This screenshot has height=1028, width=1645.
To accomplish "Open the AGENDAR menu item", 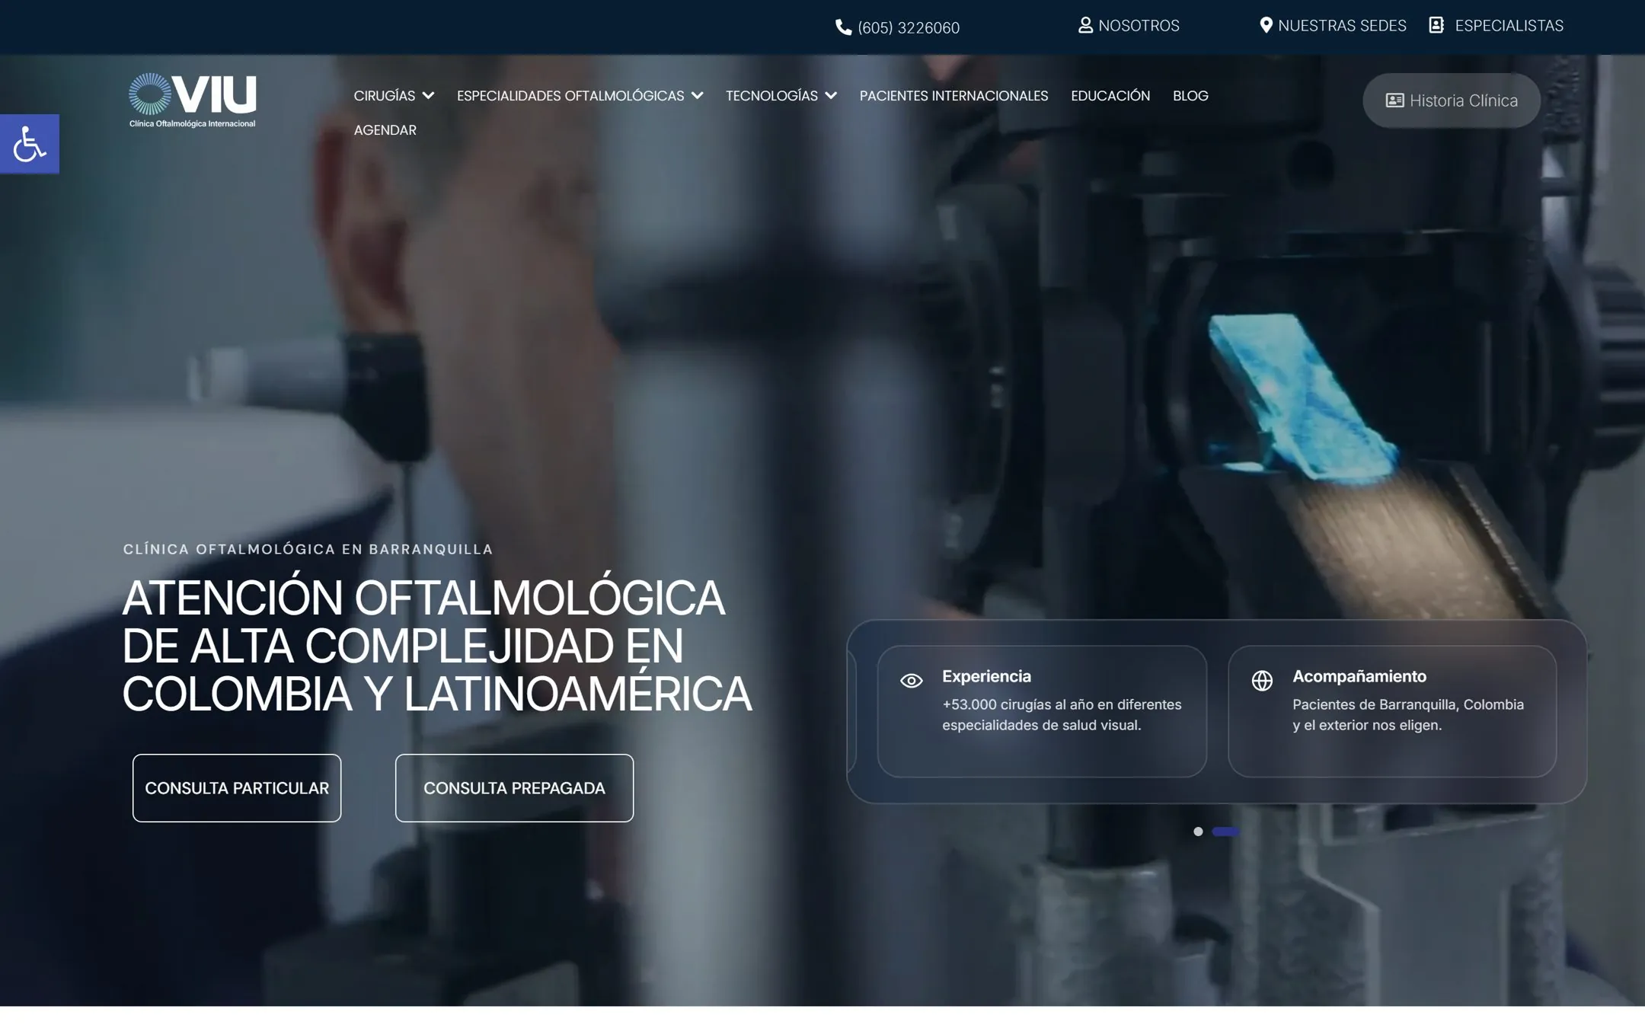I will click(385, 130).
